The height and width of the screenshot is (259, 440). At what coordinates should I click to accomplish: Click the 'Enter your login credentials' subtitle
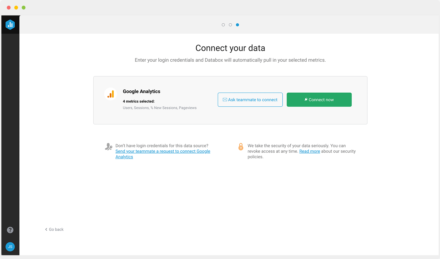click(230, 60)
